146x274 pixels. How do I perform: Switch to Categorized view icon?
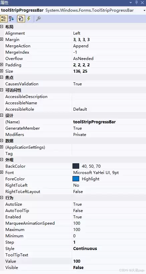(x=4, y=19)
